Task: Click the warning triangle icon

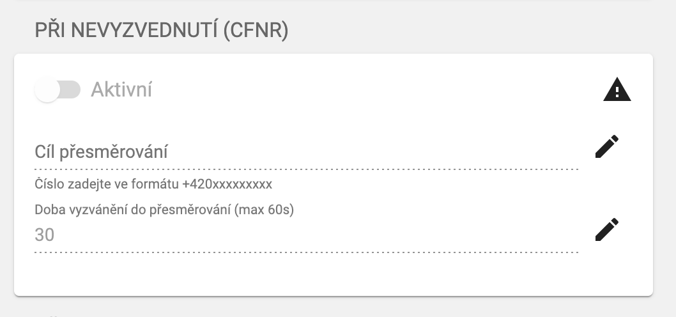Action: coord(617,91)
